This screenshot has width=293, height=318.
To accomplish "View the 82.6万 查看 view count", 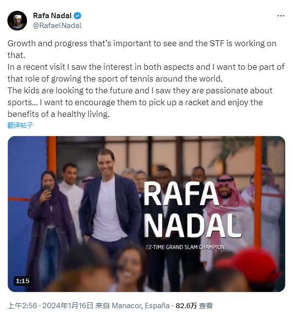I will click(x=194, y=306).
